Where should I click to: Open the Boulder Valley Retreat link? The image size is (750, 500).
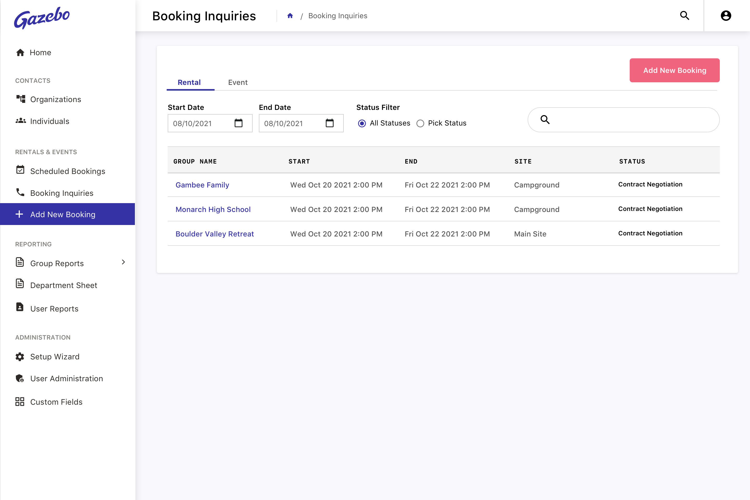(215, 234)
